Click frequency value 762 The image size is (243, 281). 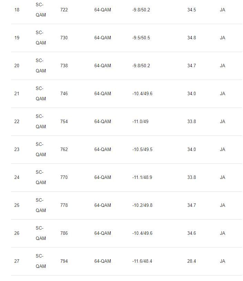pos(64,149)
